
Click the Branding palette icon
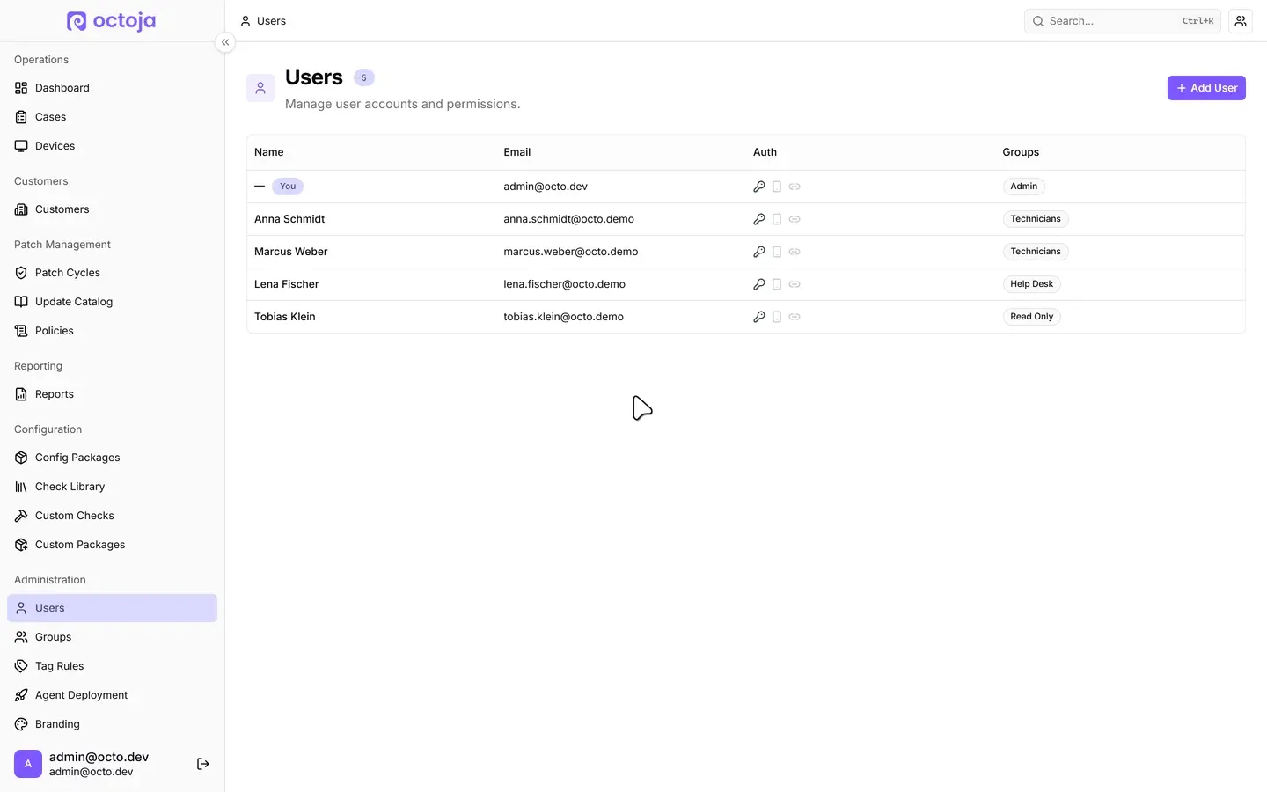21,724
